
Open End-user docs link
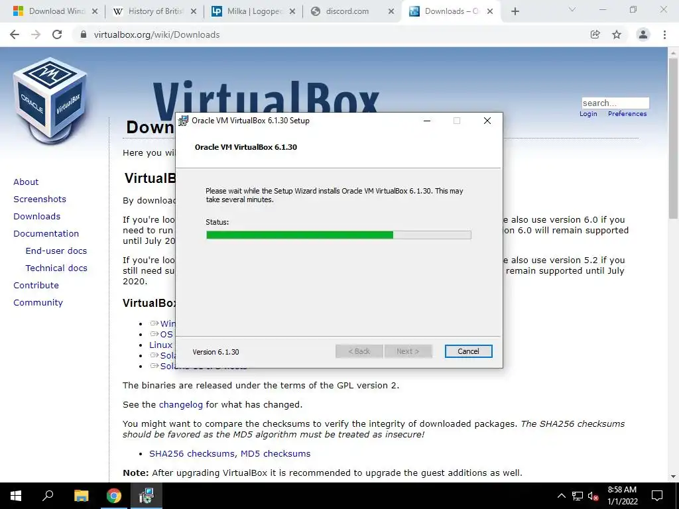pos(56,251)
